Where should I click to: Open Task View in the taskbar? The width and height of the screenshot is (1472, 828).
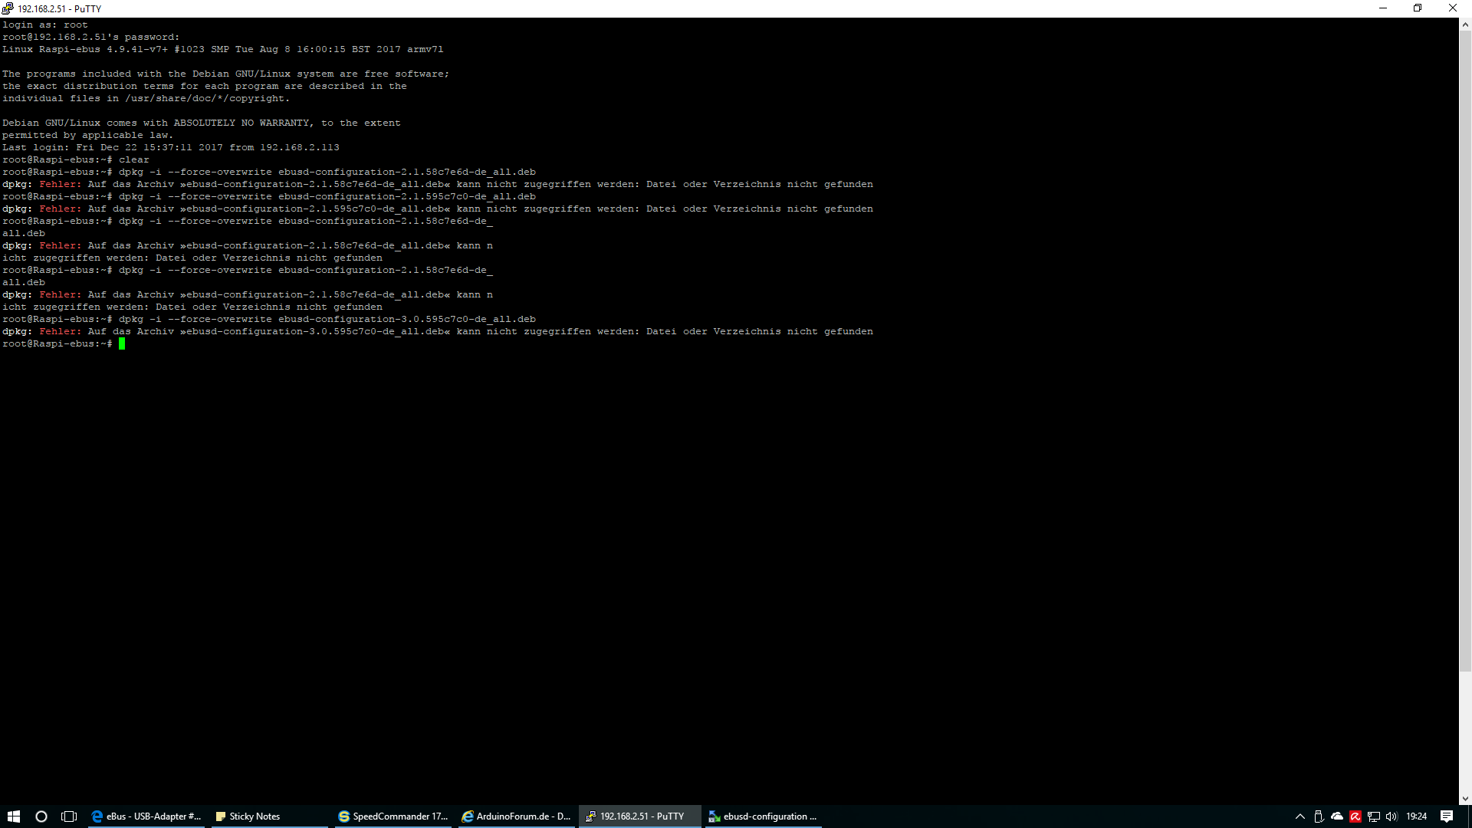pos(69,816)
